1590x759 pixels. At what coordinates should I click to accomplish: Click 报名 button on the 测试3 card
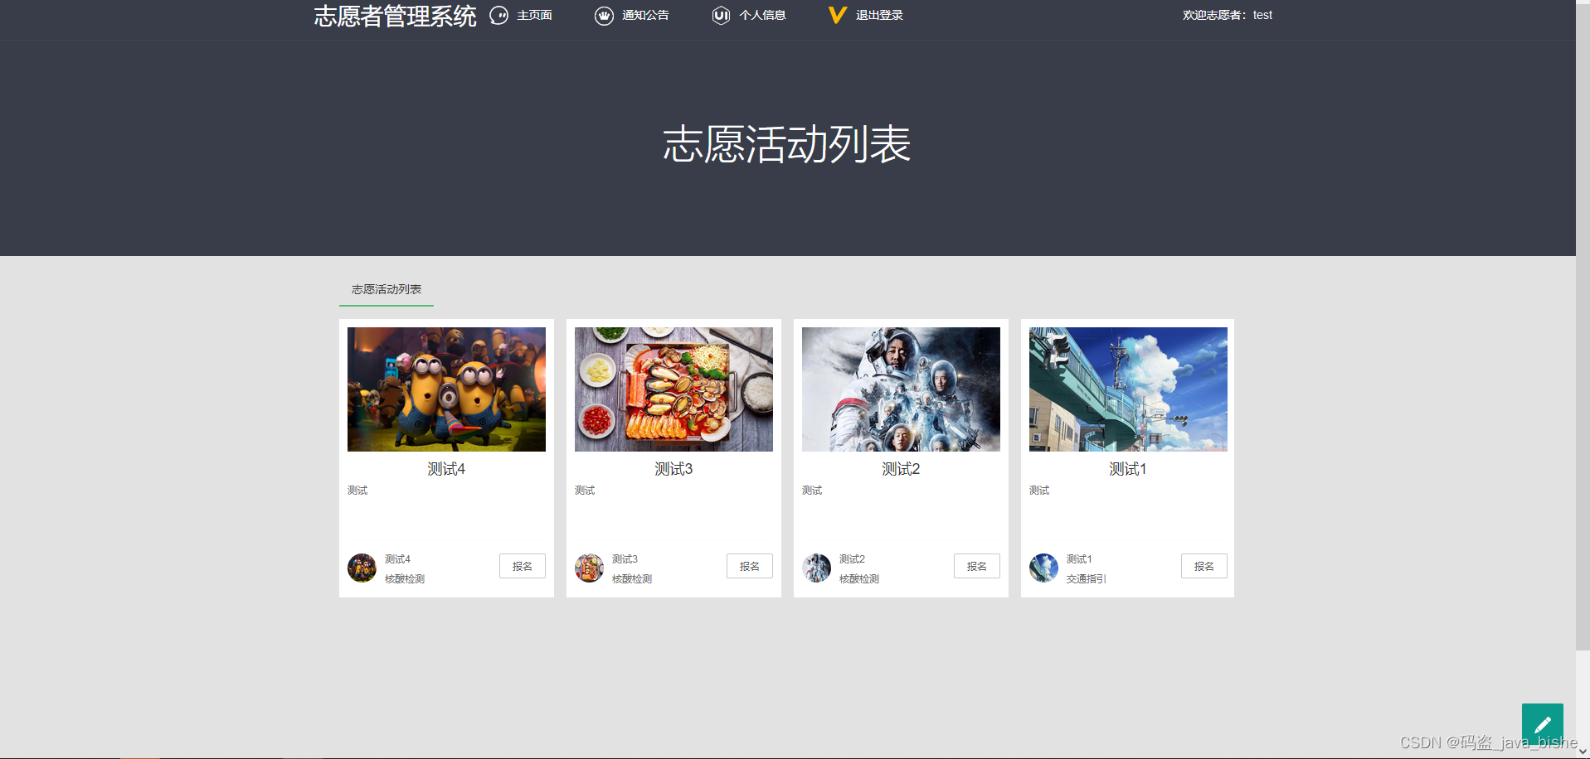(x=750, y=566)
